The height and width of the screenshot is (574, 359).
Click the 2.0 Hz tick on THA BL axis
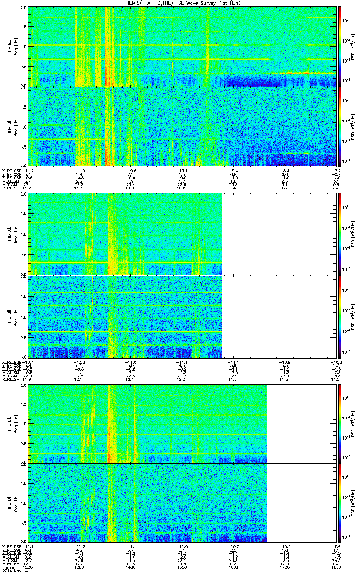23,9
